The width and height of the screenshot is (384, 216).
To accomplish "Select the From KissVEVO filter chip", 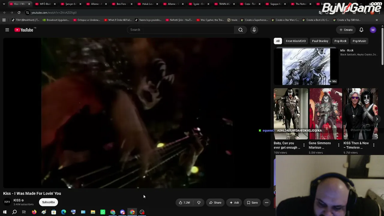I will pos(296,41).
